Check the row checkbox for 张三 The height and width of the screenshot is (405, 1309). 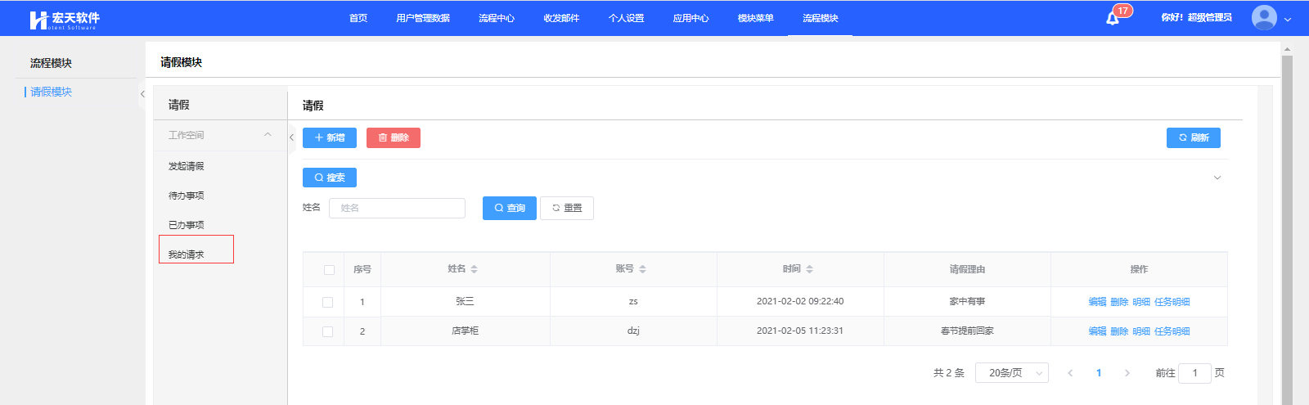[x=328, y=302]
